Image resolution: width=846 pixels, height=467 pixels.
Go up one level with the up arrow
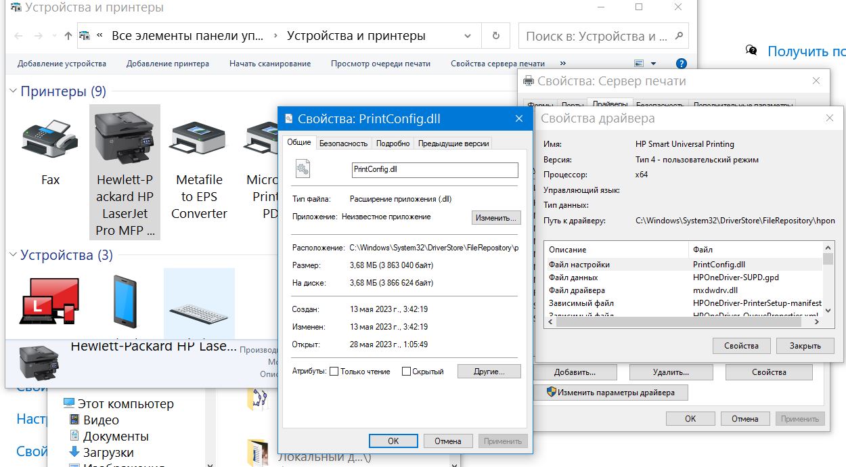68,36
